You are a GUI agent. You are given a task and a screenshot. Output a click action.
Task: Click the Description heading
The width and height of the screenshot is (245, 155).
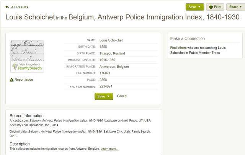[20, 144]
